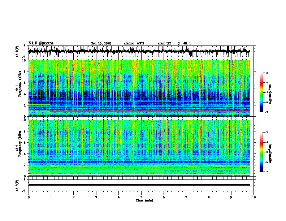
Task: Click time-axis tick label "3"
Action: (96, 197)
